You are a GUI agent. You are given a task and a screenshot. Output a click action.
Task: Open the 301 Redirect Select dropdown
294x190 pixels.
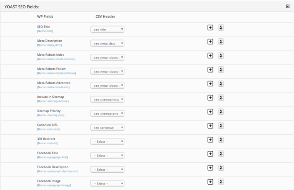(108, 142)
